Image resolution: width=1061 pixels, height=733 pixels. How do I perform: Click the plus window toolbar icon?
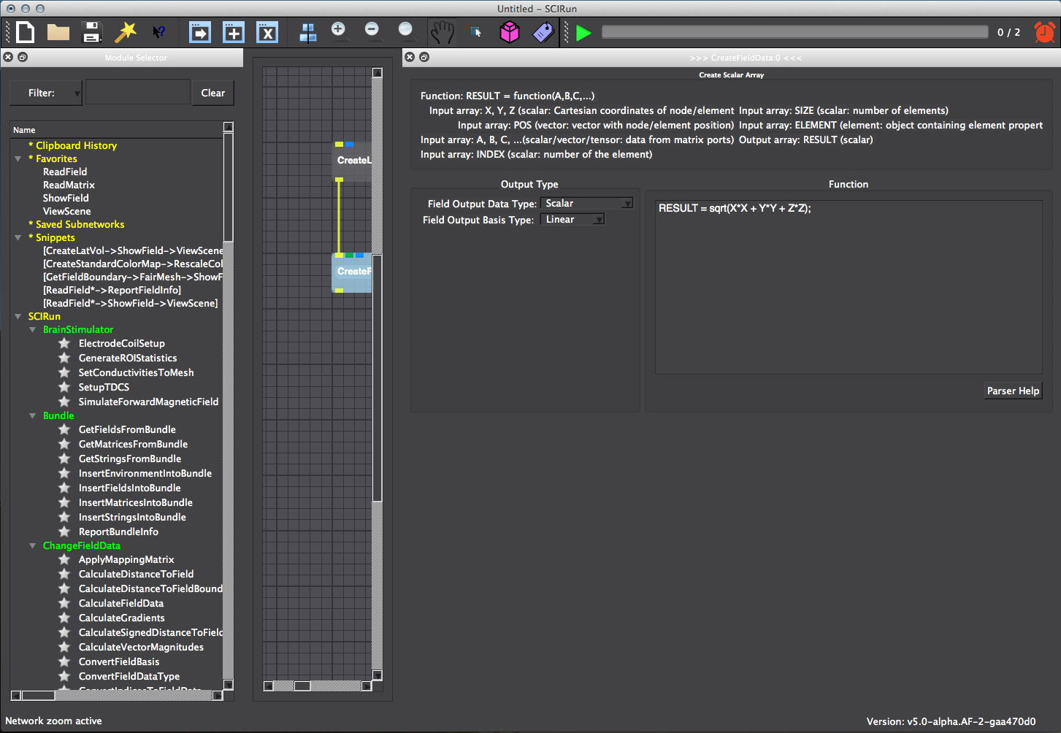pos(234,32)
